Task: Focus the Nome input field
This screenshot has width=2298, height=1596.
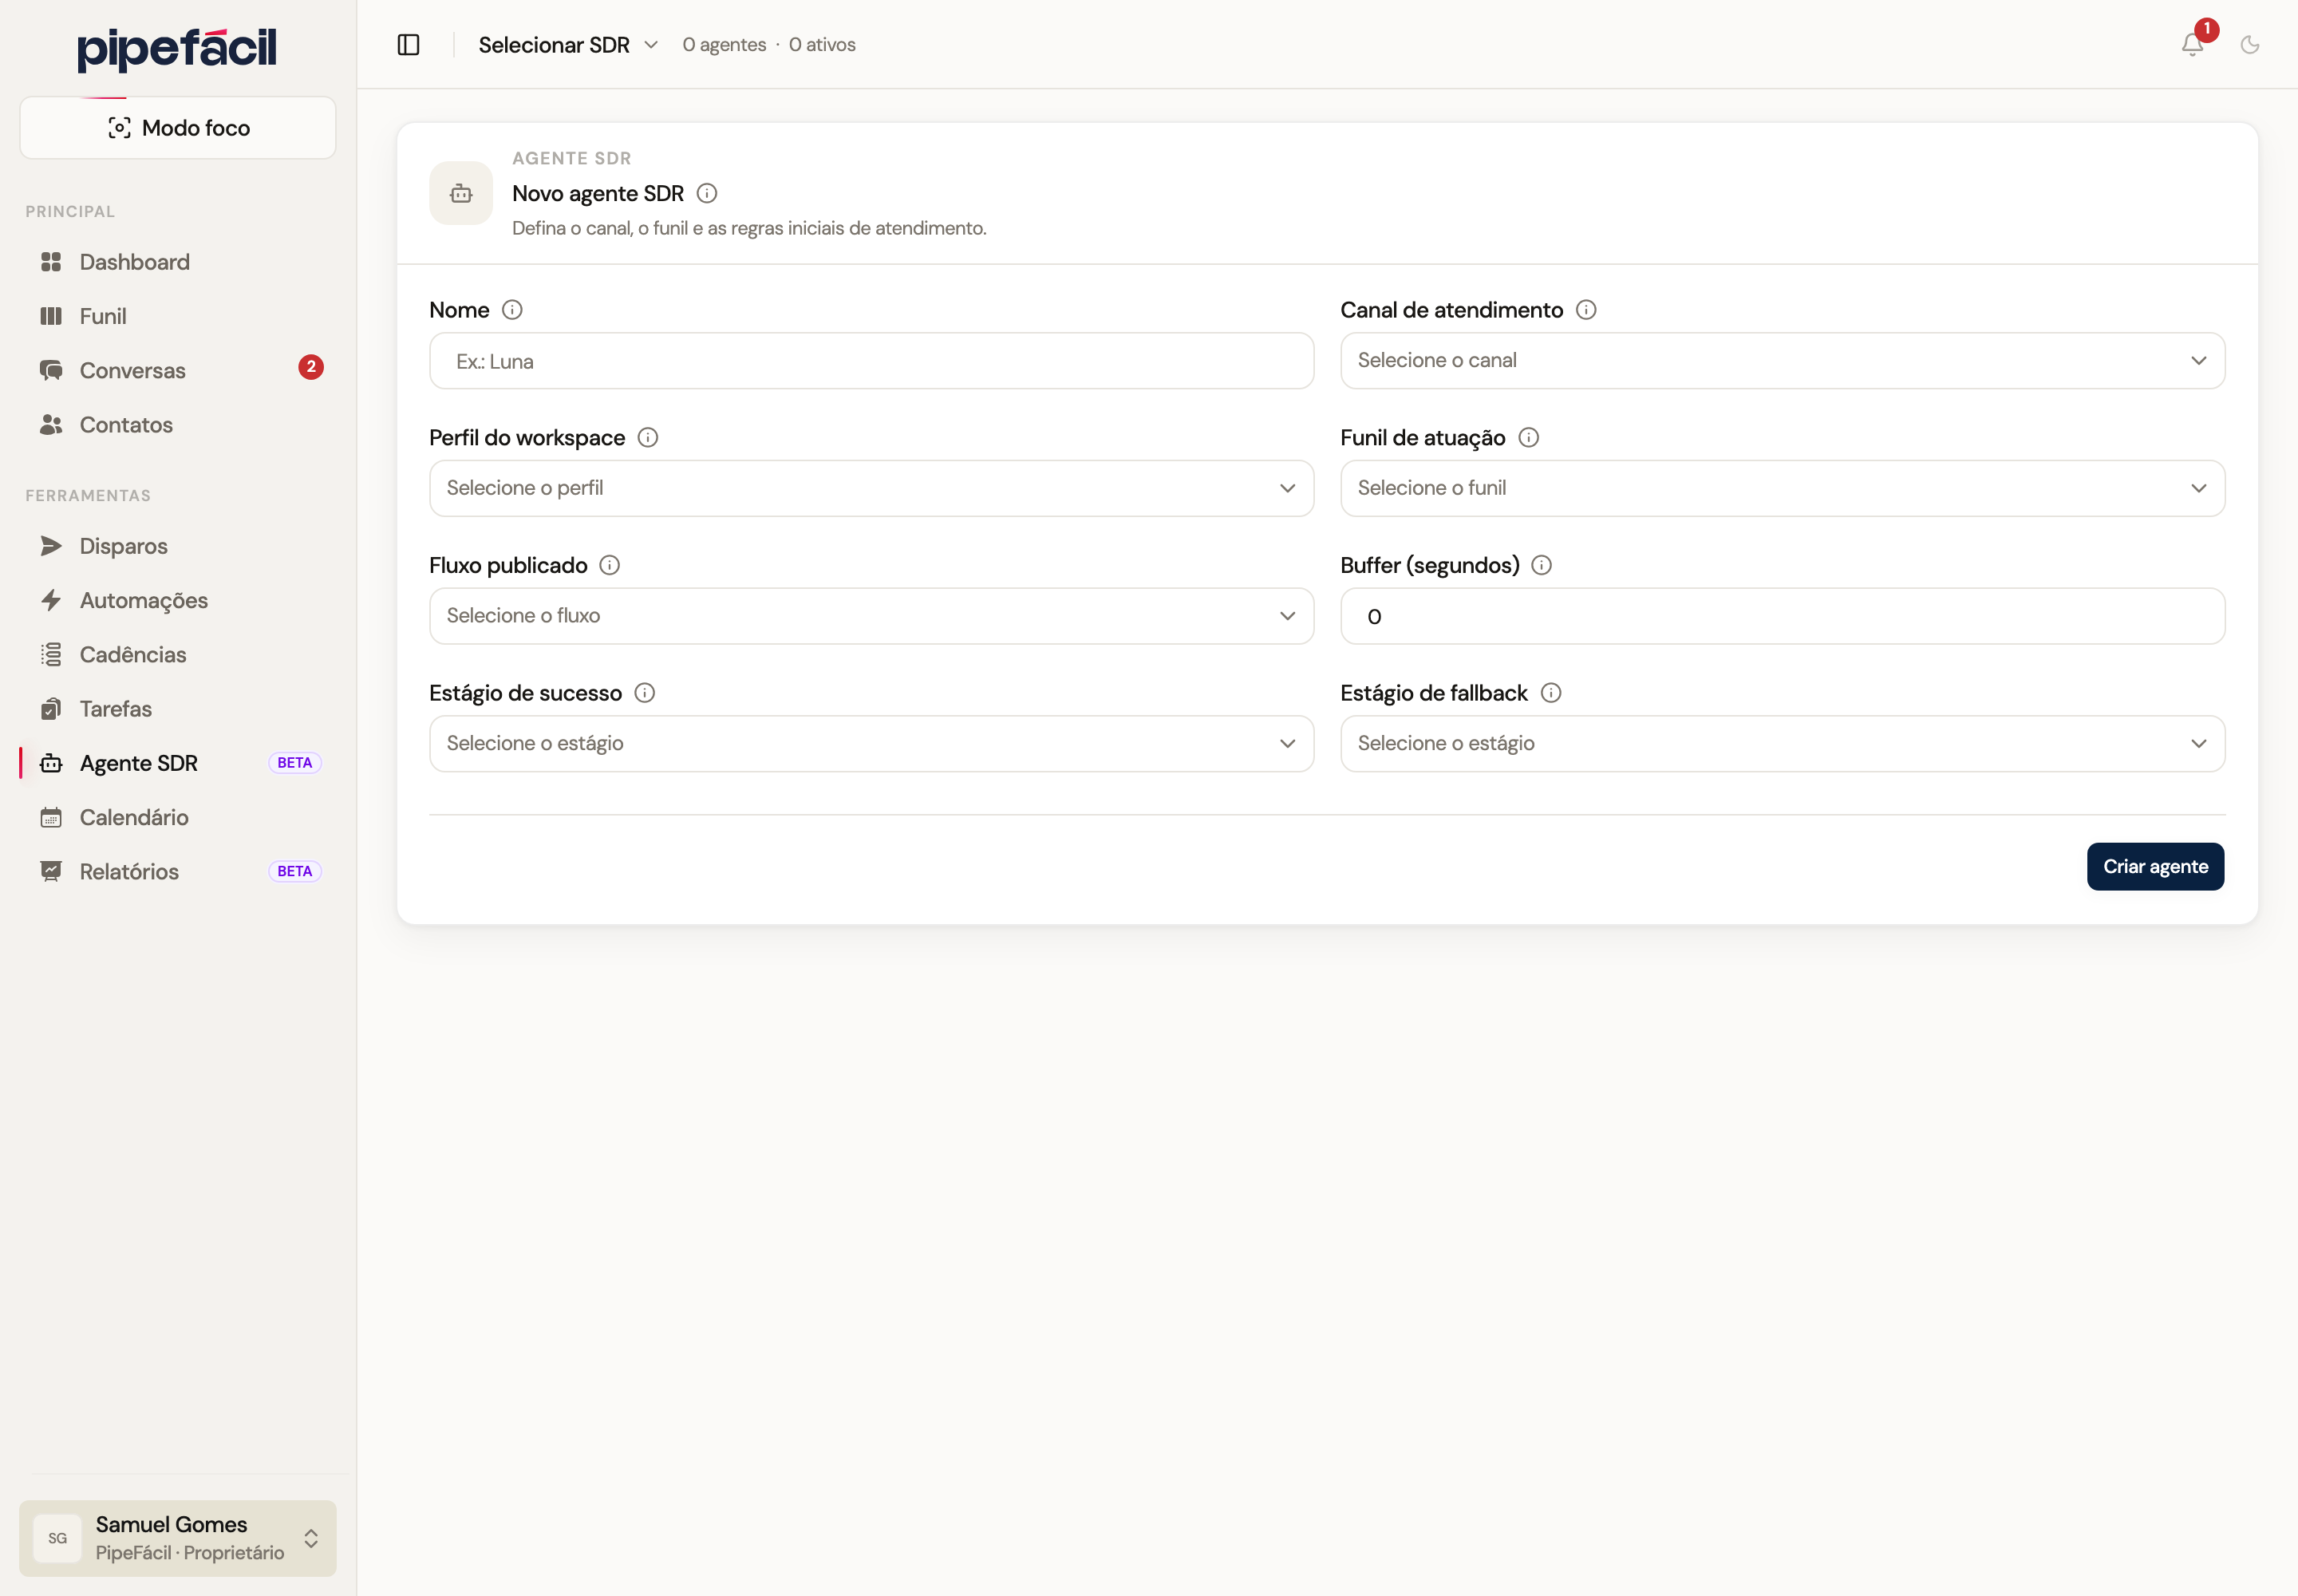Action: coord(871,361)
